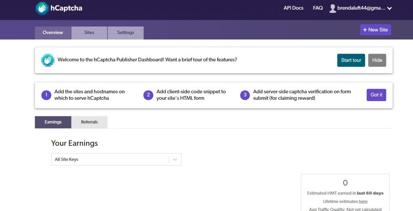Open lifetime estimates 'here' link

363,201
